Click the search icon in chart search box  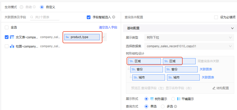point(32,17)
